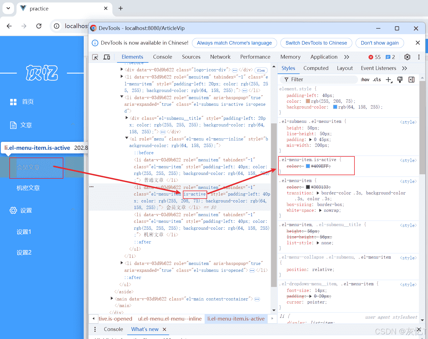This screenshot has width=428, height=339.
Task: Click the color rgb(255, 208, 75) swatch
Action: coord(308,101)
